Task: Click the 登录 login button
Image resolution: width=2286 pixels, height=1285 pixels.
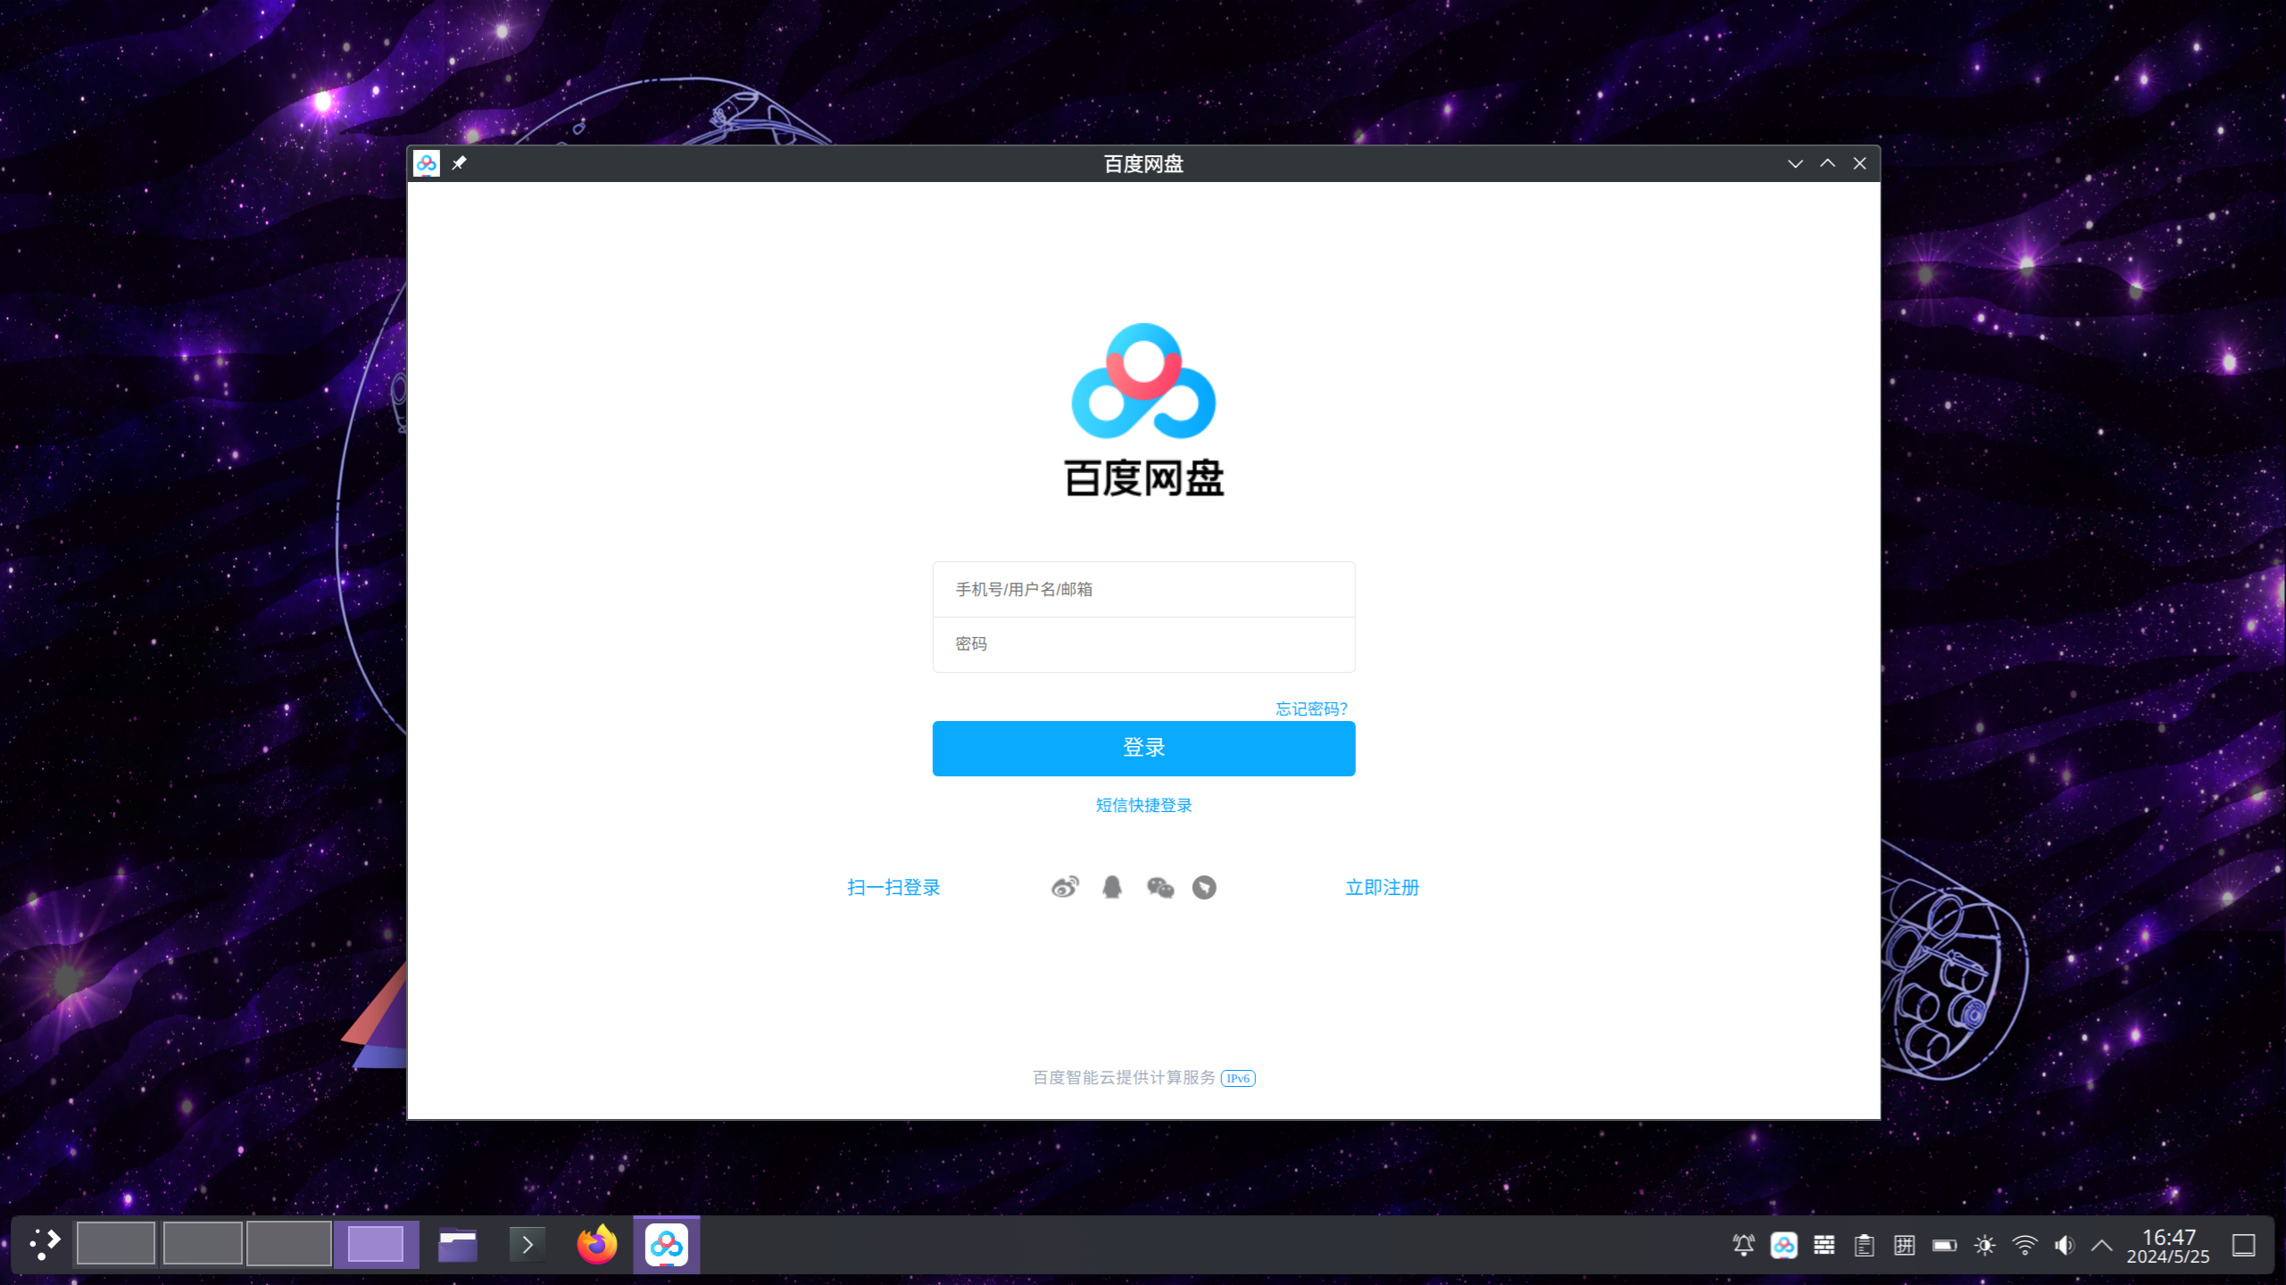Action: coord(1143,748)
